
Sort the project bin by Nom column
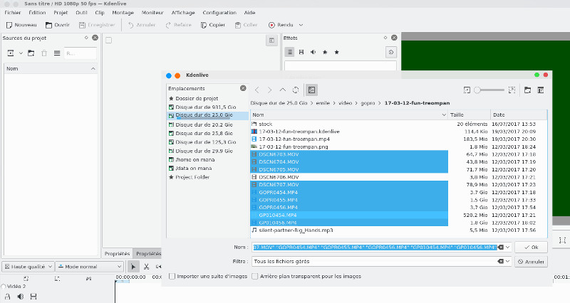(x=51, y=68)
